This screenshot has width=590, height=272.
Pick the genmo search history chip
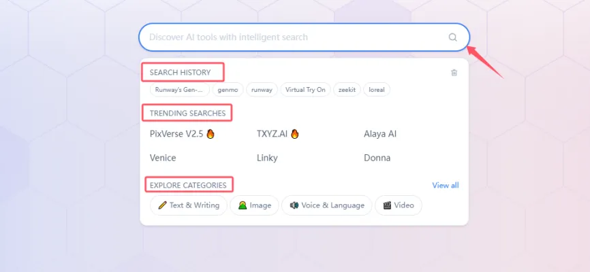tap(228, 90)
